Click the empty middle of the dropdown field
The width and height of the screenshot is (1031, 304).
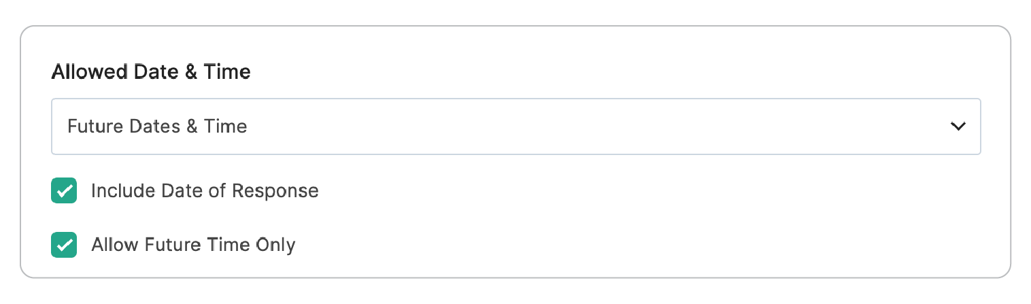(x=544, y=126)
